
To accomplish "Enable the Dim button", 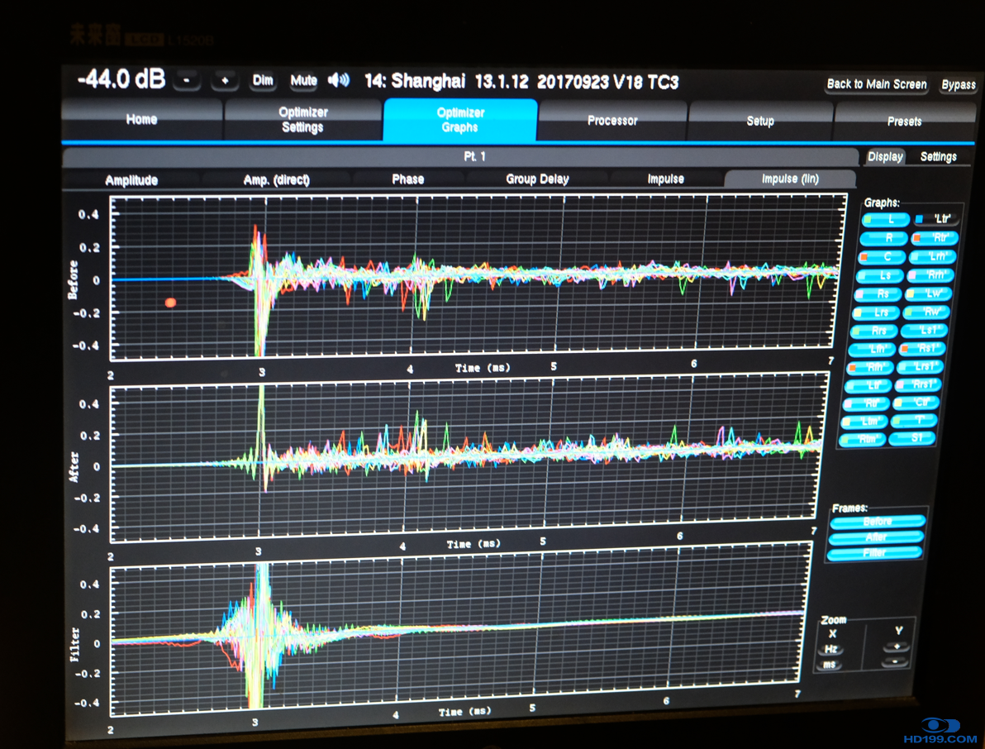I will click(x=263, y=80).
